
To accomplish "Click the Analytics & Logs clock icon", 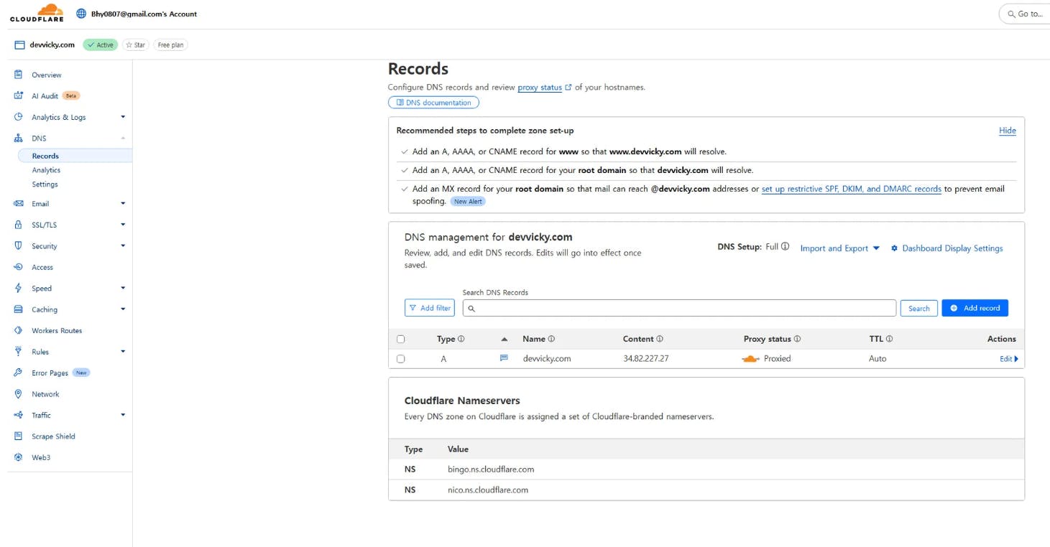I will coord(19,117).
